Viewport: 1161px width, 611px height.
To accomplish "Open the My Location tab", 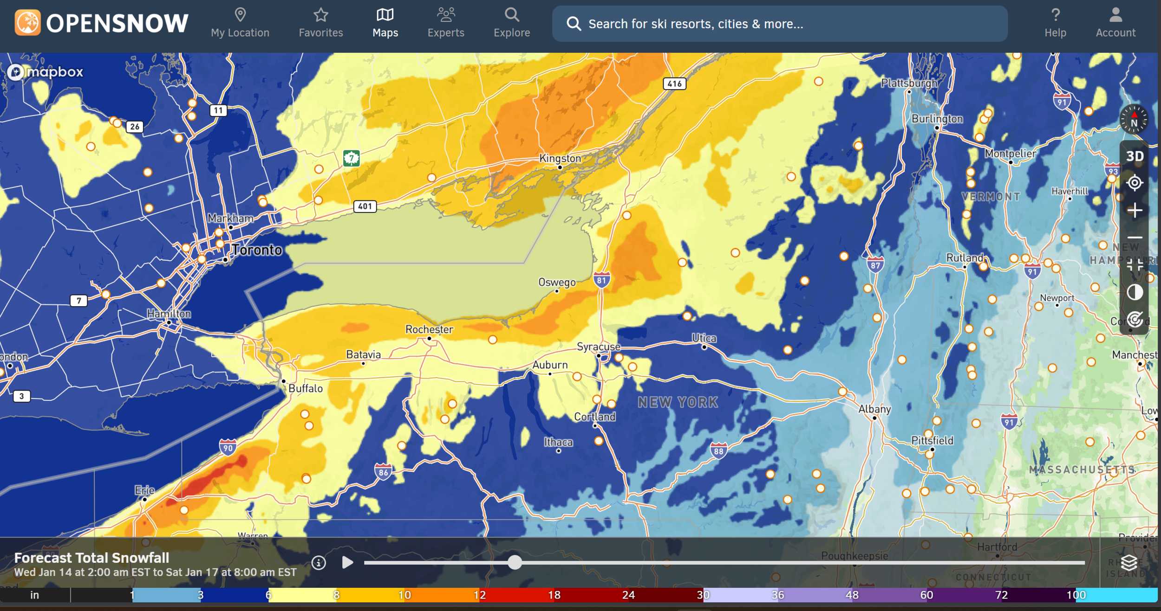I will 240,23.
